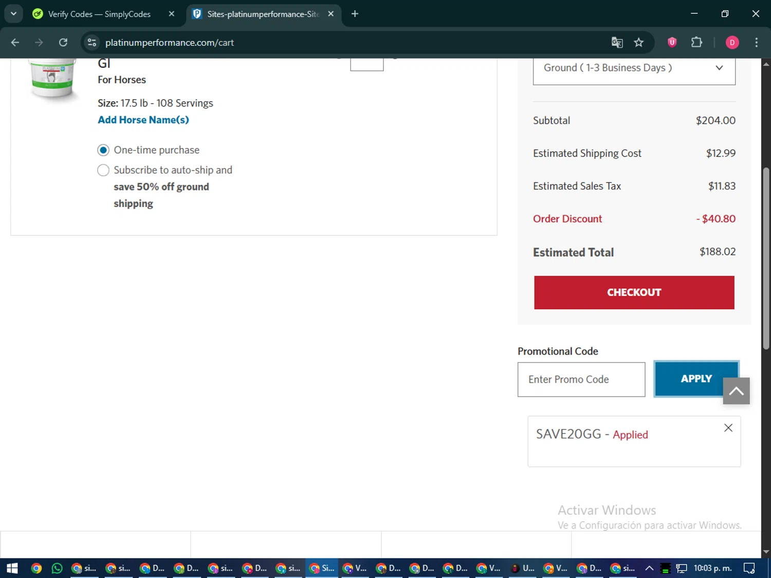The height and width of the screenshot is (578, 771).
Task: Click the active highlighted Chrome taskbar window
Action: (x=322, y=568)
